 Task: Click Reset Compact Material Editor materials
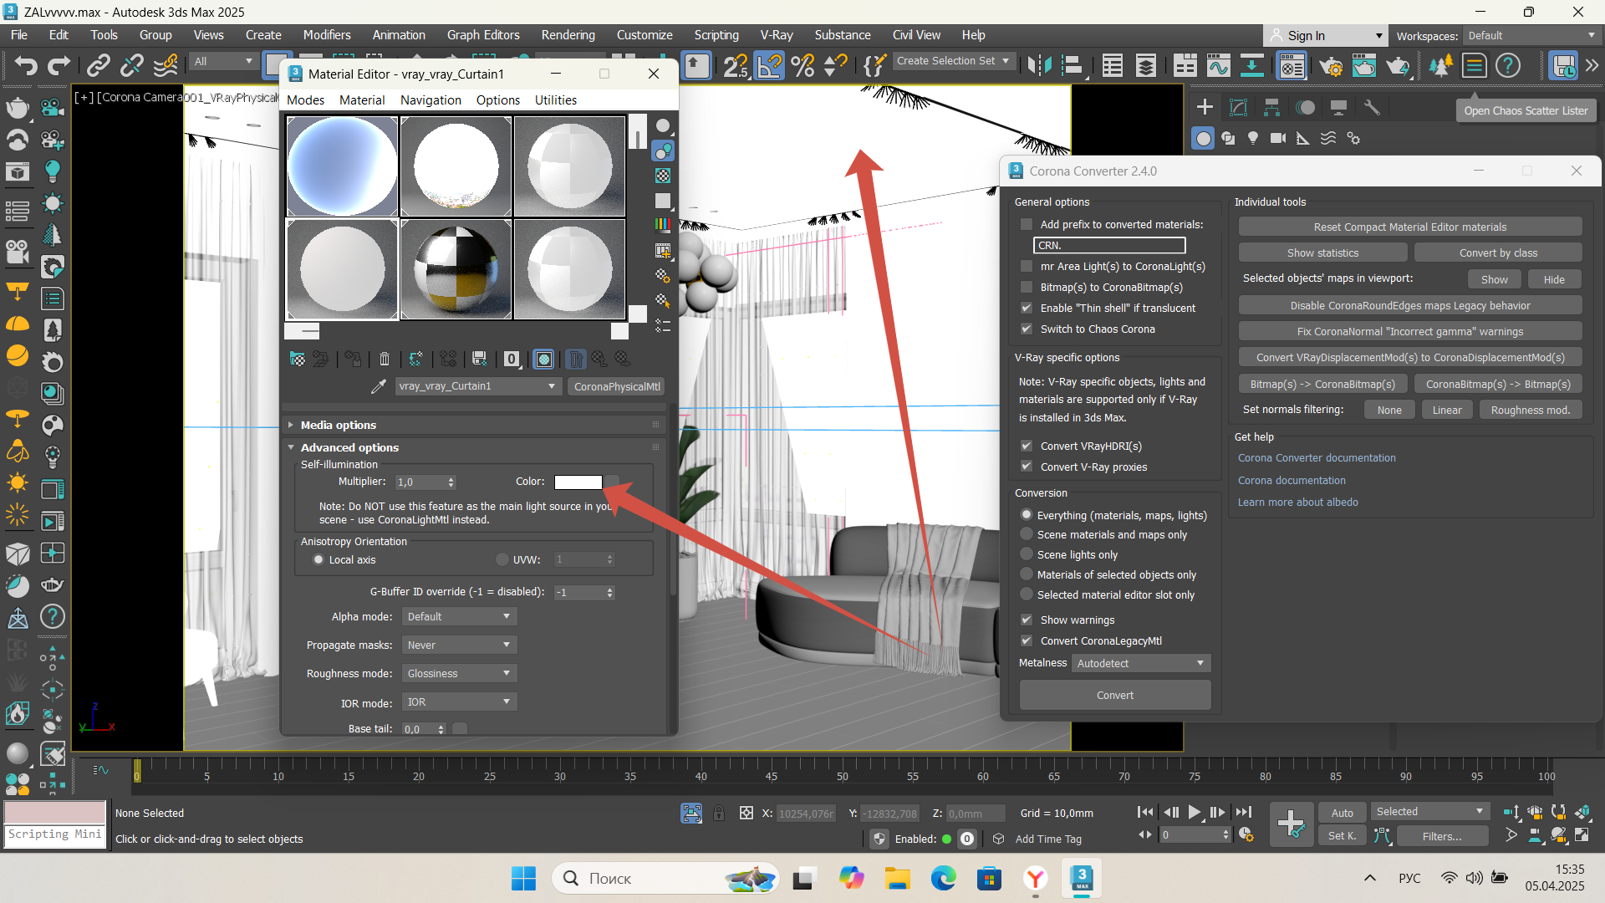tap(1409, 227)
